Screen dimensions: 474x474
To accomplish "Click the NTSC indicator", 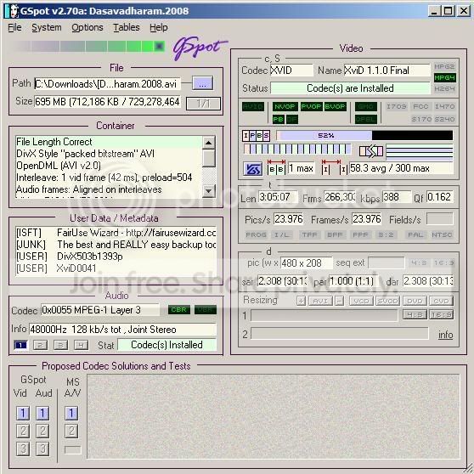I will point(442,235).
